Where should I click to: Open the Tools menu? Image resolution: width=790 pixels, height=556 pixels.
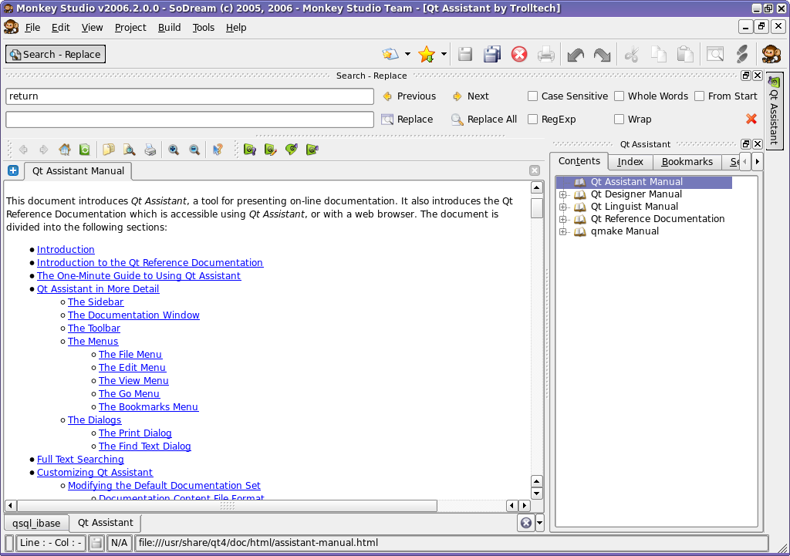[204, 28]
